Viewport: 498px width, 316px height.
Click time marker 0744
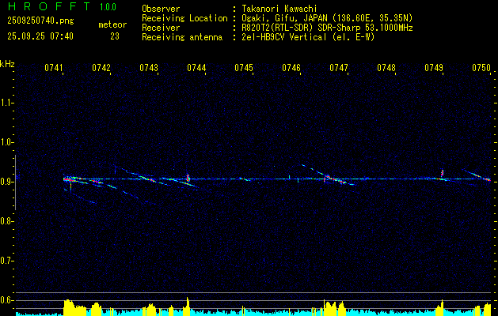click(x=196, y=67)
